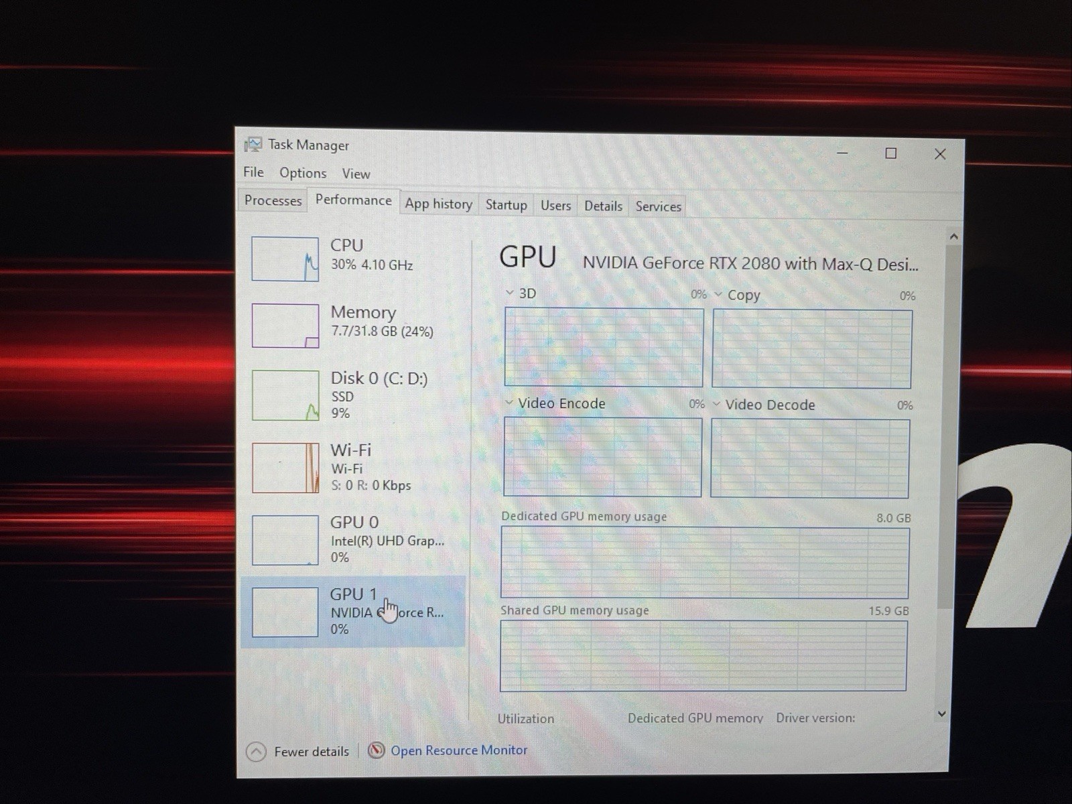Open the Video Decode engine dropdown
The image size is (1072, 804).
(x=717, y=404)
